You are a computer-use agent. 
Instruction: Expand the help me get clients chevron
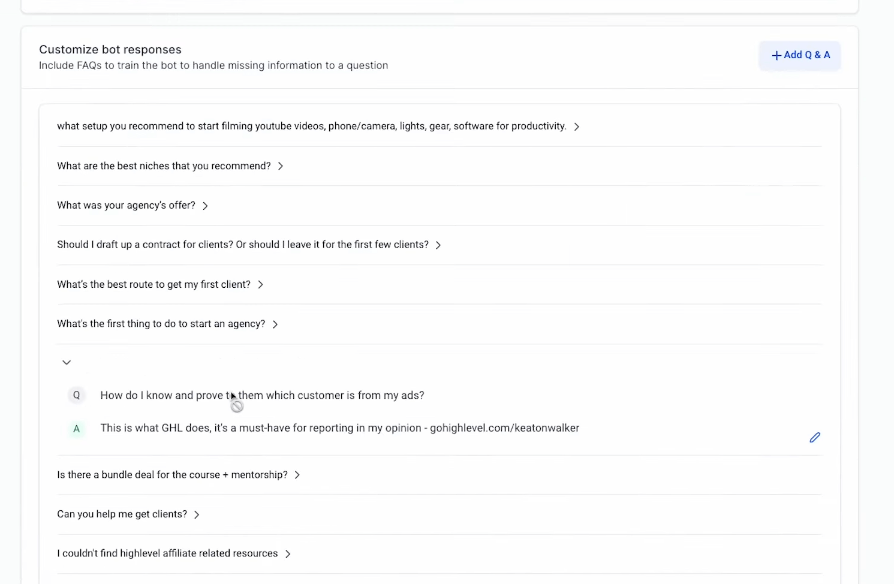[x=197, y=514]
